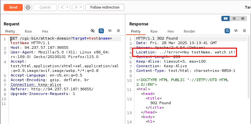The image size is (251, 124).
Task: Select side-by-side layout view icon
Action: (x=226, y=18)
